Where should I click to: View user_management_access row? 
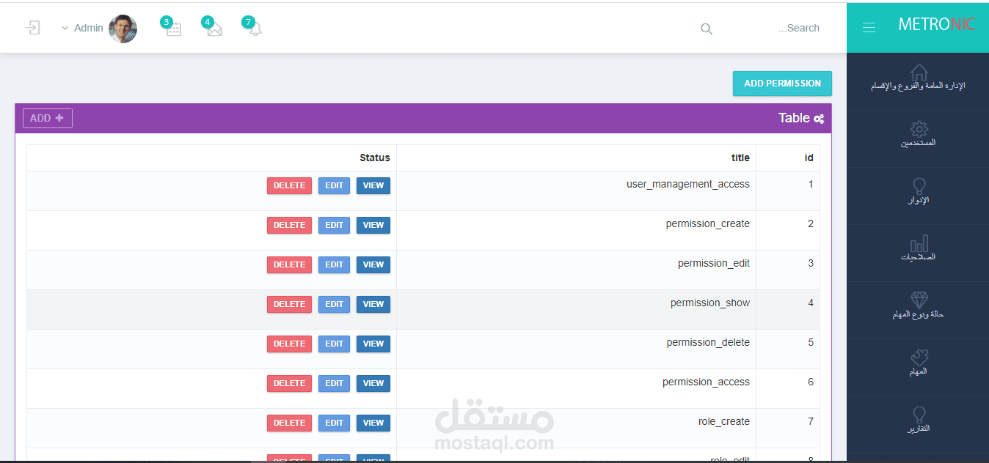[373, 186]
